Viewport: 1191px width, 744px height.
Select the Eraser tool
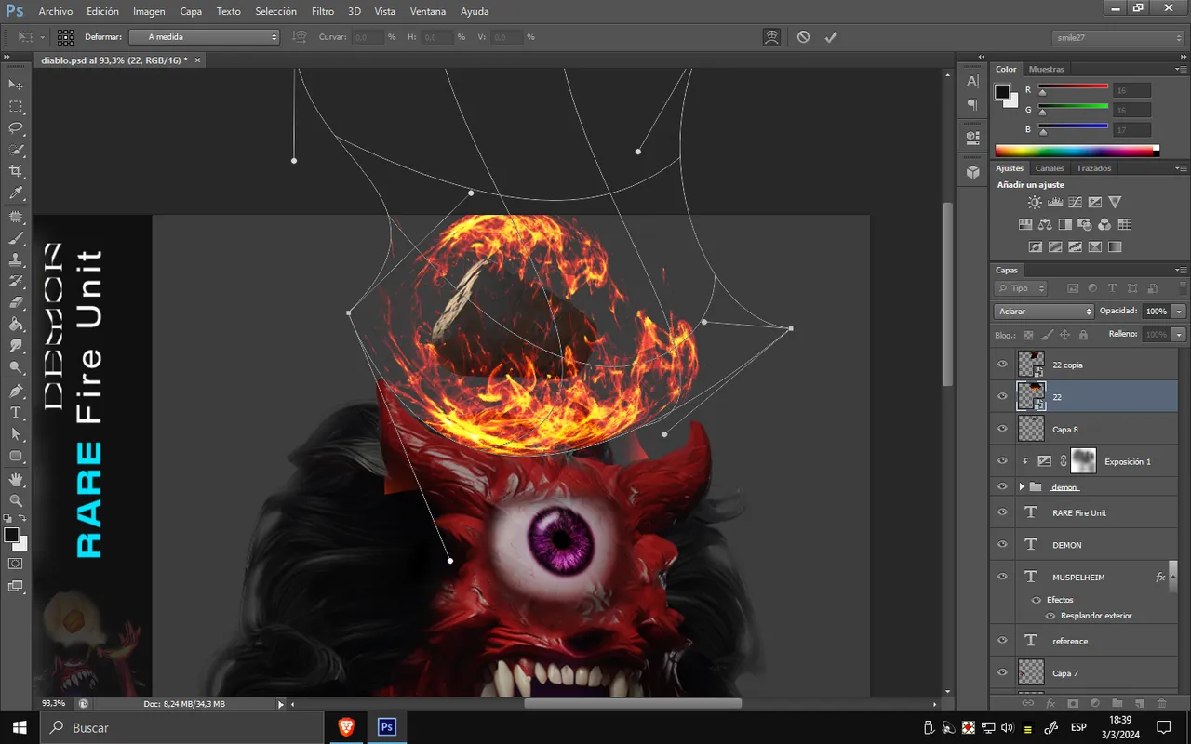[16, 302]
